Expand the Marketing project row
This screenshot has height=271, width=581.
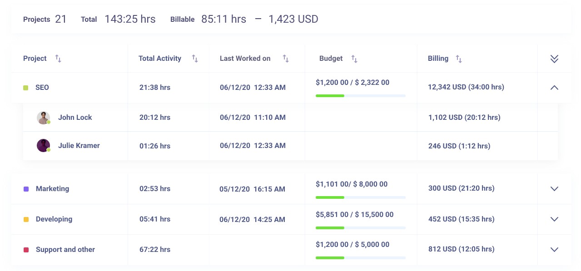point(554,189)
